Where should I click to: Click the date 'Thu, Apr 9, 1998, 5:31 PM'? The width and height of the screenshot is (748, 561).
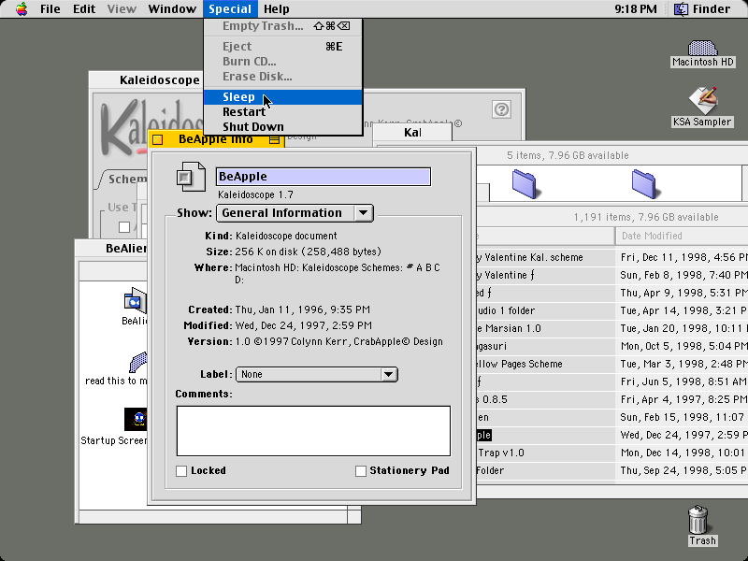[683, 294]
